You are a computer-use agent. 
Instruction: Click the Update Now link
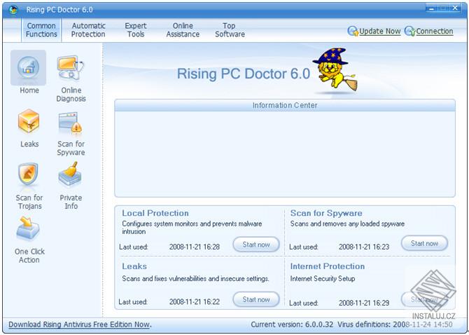(x=379, y=31)
